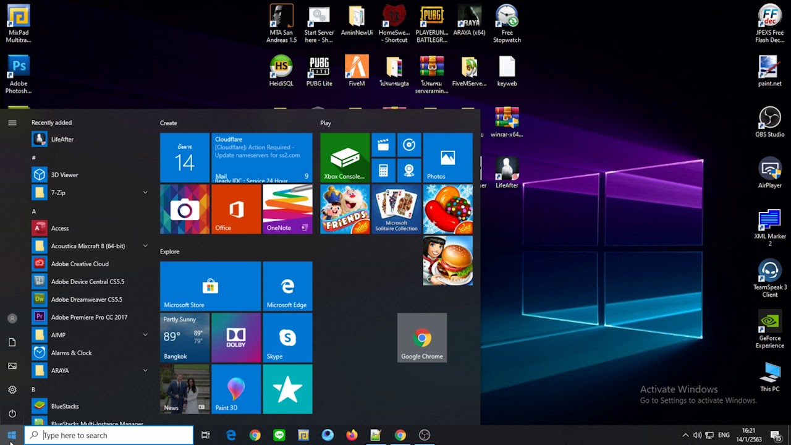The height and width of the screenshot is (445, 791).
Task: Open the Photos tile
Action: pyautogui.click(x=447, y=158)
